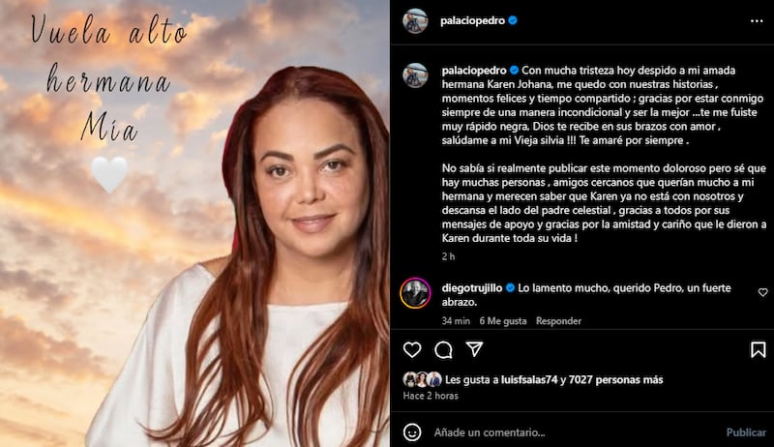Screen dimensions: 774x447
Task: Reply to comment with Responder
Action: click(558, 320)
